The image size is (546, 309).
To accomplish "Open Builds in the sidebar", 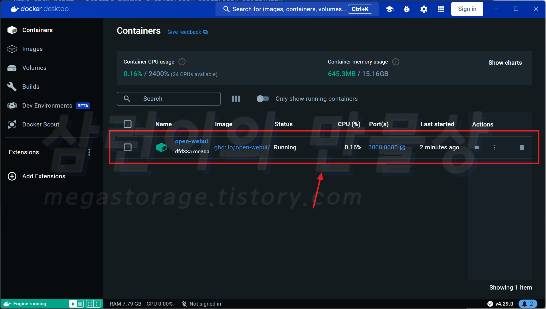I will [x=31, y=87].
